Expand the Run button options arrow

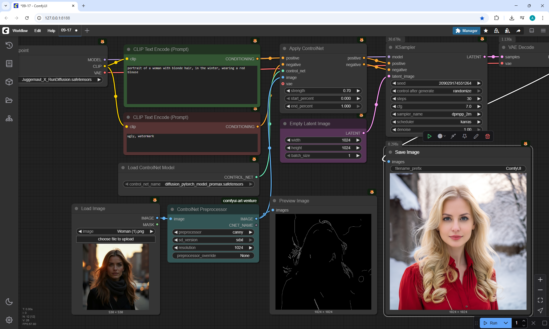pos(506,323)
